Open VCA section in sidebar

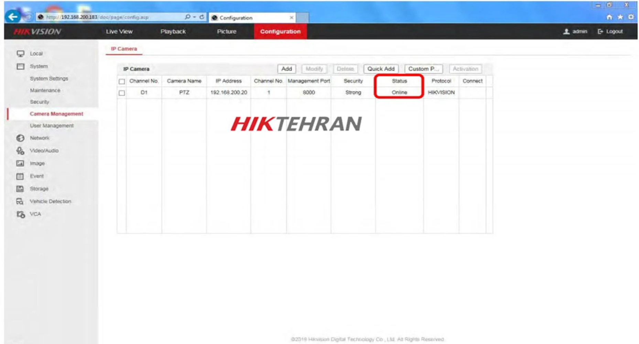click(35, 214)
